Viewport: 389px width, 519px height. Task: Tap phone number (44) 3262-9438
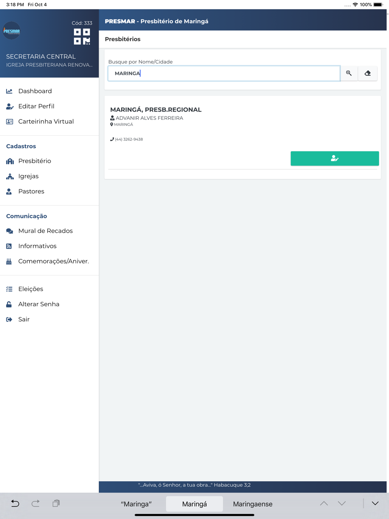tap(129, 139)
